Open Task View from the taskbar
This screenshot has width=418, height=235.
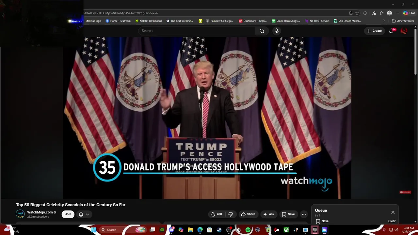click(x=152, y=230)
